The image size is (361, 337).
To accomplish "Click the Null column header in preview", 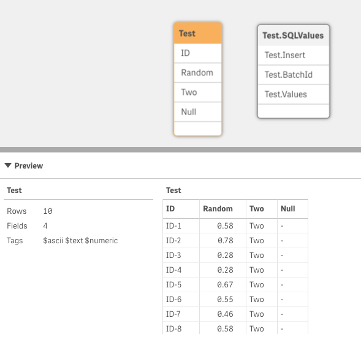I will pyautogui.click(x=292, y=209).
